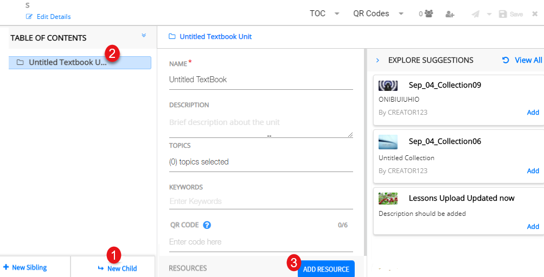544x277 pixels.
Task: Click the Lessons Upload Updated now thumbnail
Action: pyautogui.click(x=388, y=199)
